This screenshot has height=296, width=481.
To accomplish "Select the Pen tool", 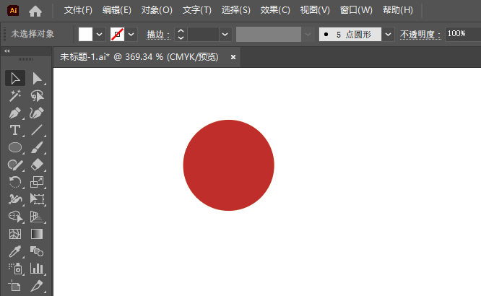I will click(x=15, y=113).
